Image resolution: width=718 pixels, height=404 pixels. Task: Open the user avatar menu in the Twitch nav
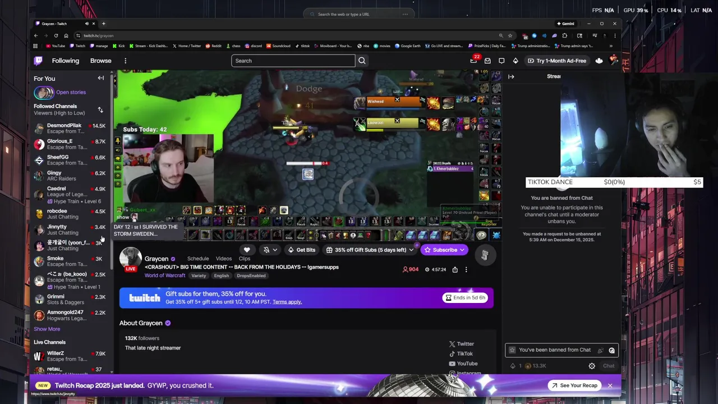click(614, 61)
